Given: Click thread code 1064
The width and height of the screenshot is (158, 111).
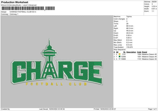Looking at the screenshot, I should (139, 54).
